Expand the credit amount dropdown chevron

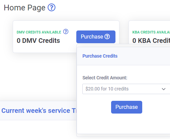tap(164, 89)
